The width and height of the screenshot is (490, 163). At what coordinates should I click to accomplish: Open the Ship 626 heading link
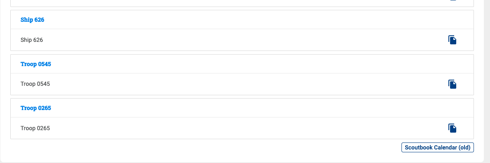(x=32, y=20)
